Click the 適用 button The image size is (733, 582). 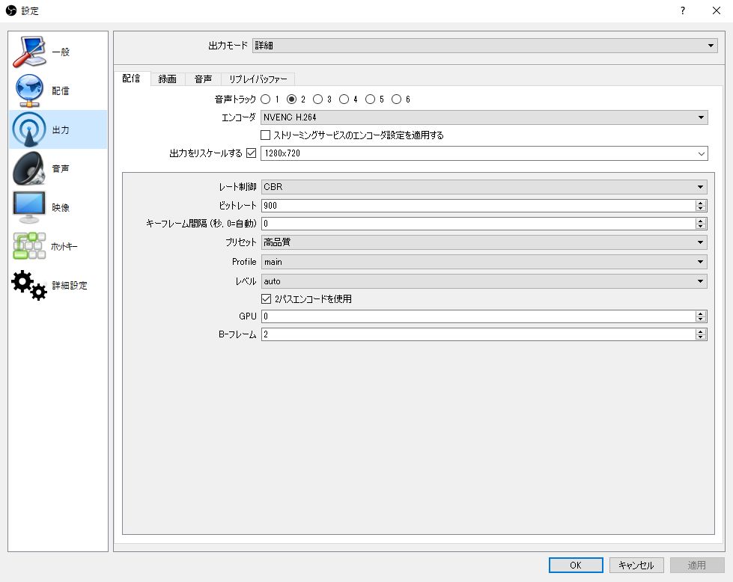[x=696, y=566]
